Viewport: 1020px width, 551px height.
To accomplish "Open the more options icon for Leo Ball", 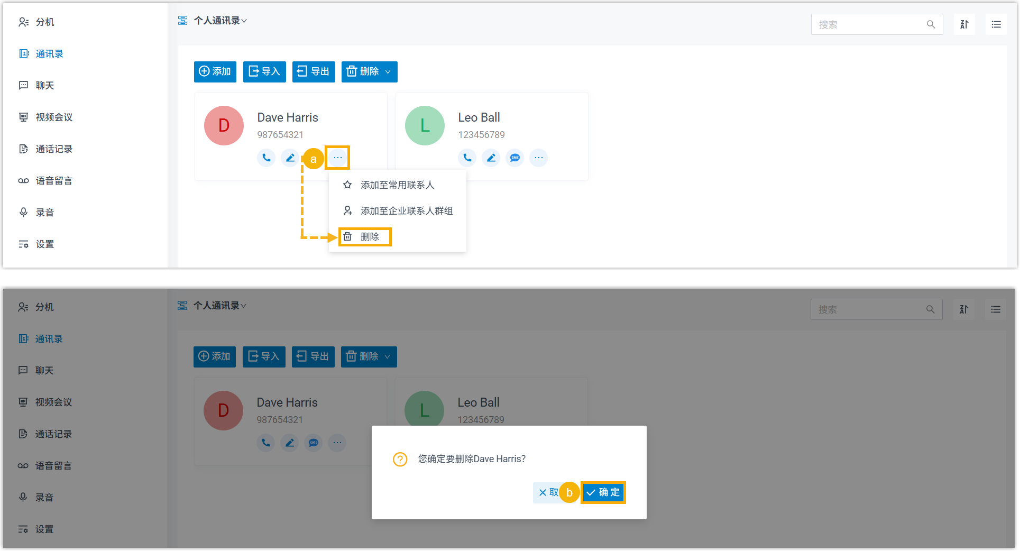I will pyautogui.click(x=538, y=158).
